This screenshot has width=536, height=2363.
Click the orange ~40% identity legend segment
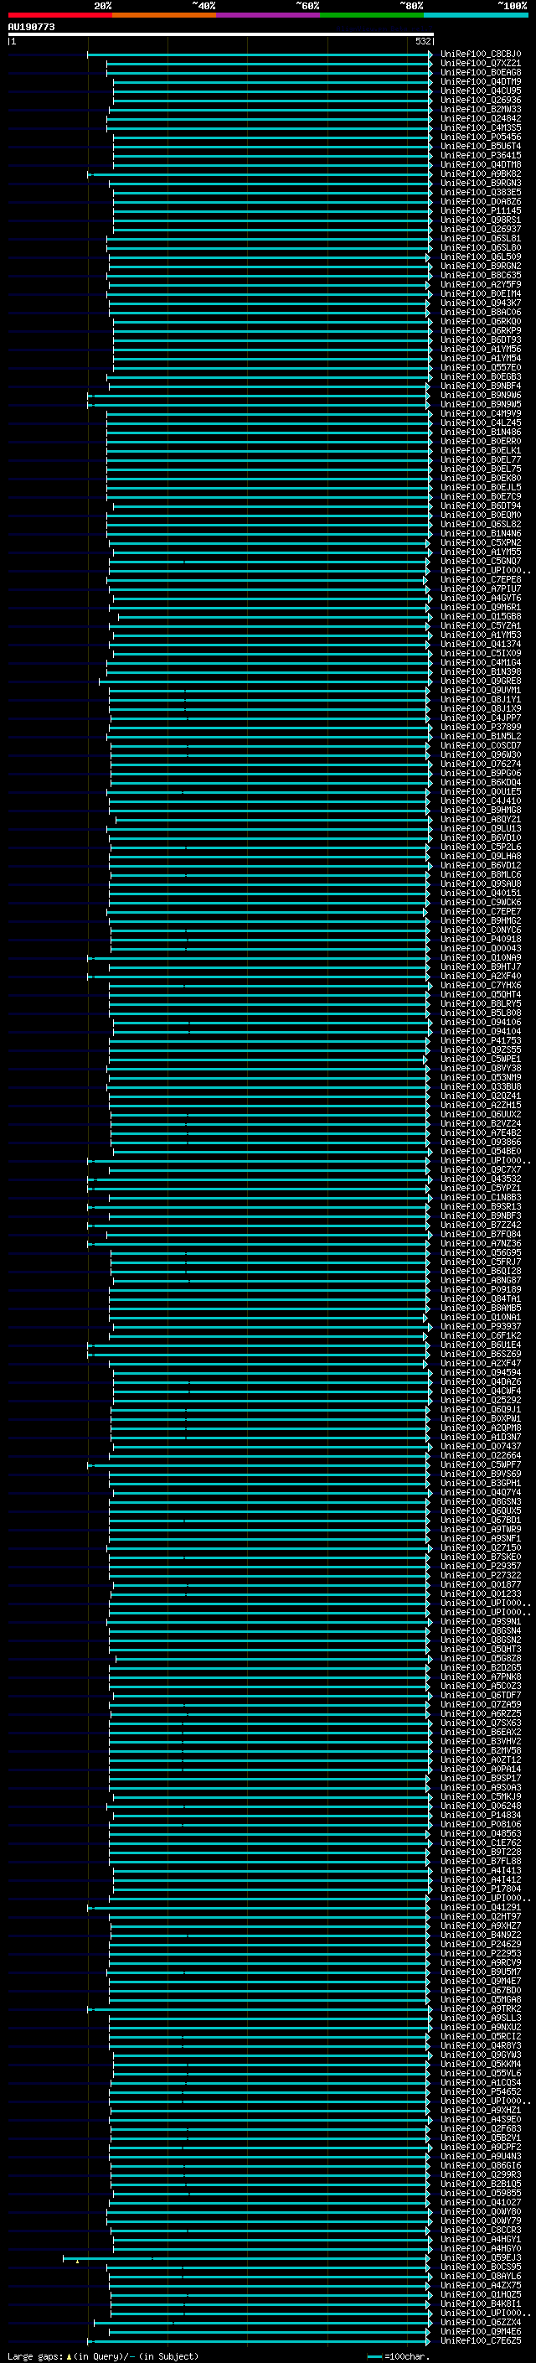164,16
